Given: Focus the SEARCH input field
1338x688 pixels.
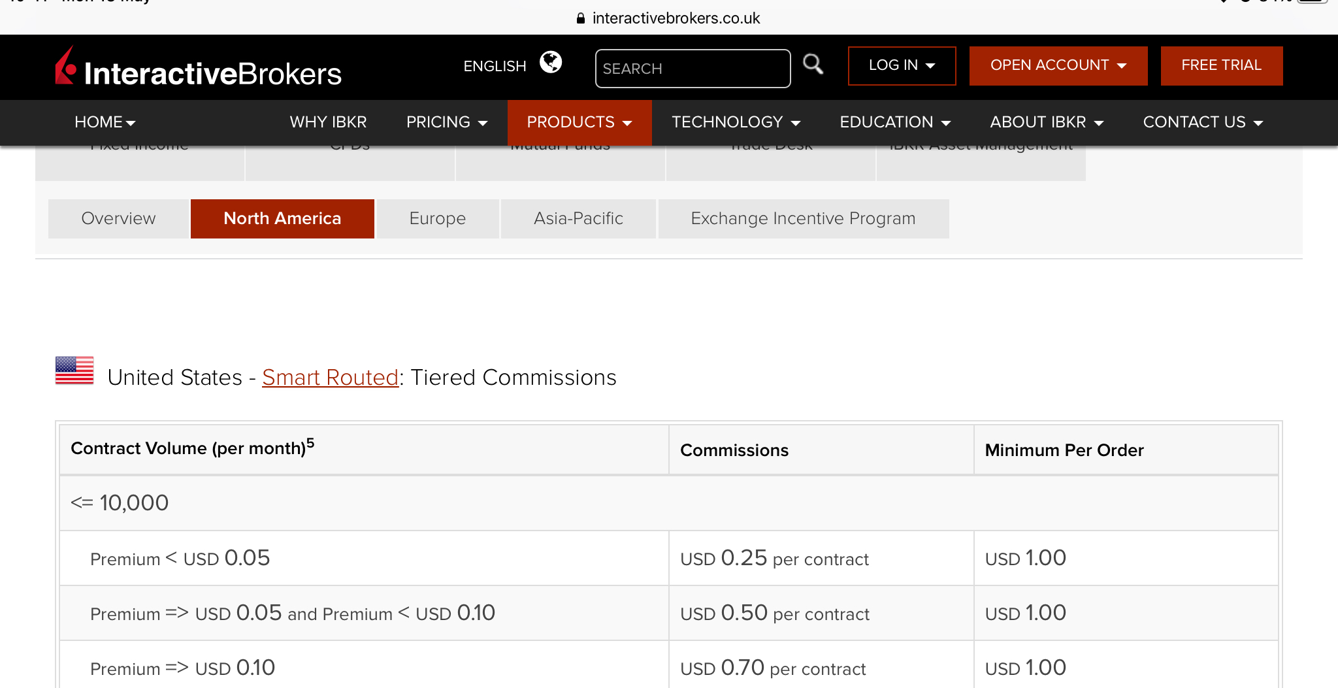Looking at the screenshot, I should pos(693,69).
